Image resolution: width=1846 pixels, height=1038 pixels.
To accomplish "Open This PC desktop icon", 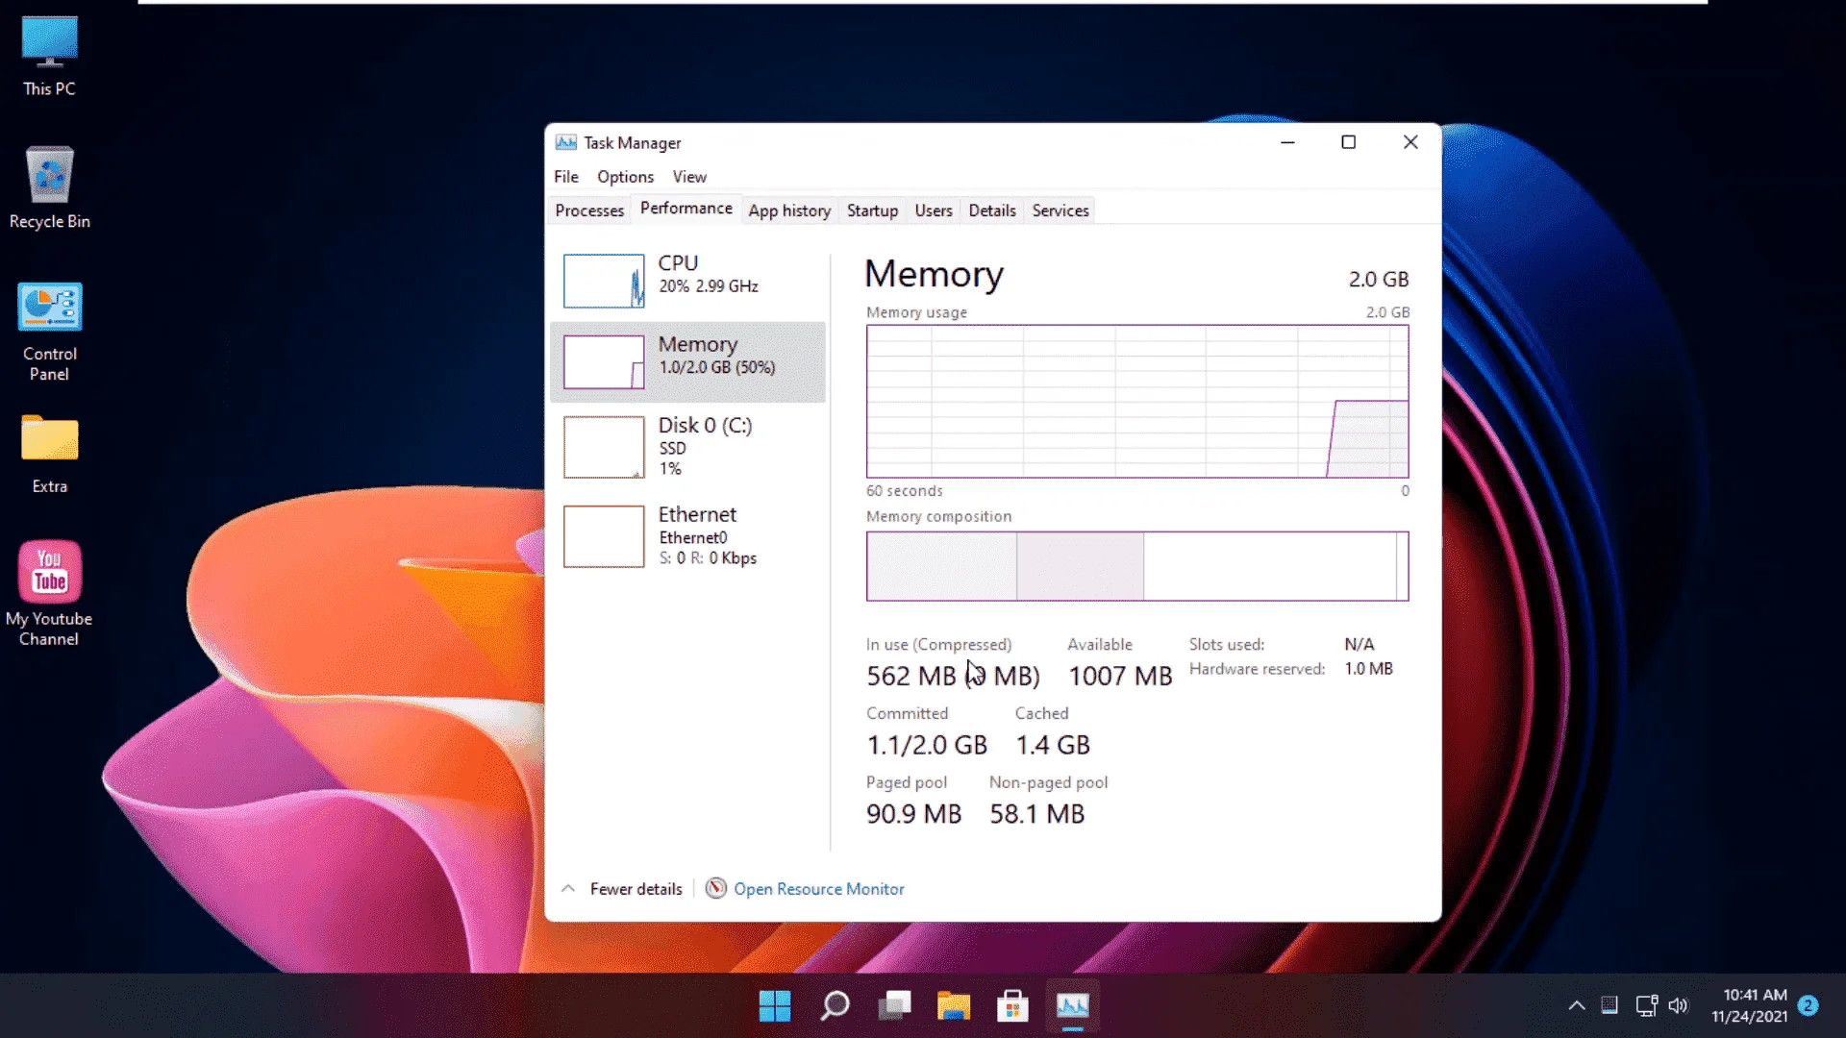I will click(49, 58).
